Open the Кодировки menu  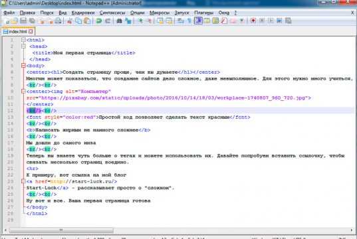[83, 13]
